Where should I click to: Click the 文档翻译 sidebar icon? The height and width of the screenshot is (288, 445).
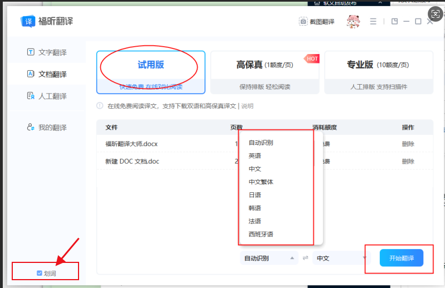coord(31,74)
